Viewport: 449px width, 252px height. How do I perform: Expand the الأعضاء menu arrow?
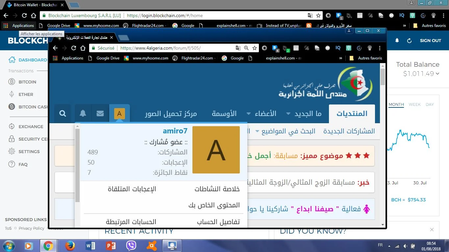click(x=249, y=114)
